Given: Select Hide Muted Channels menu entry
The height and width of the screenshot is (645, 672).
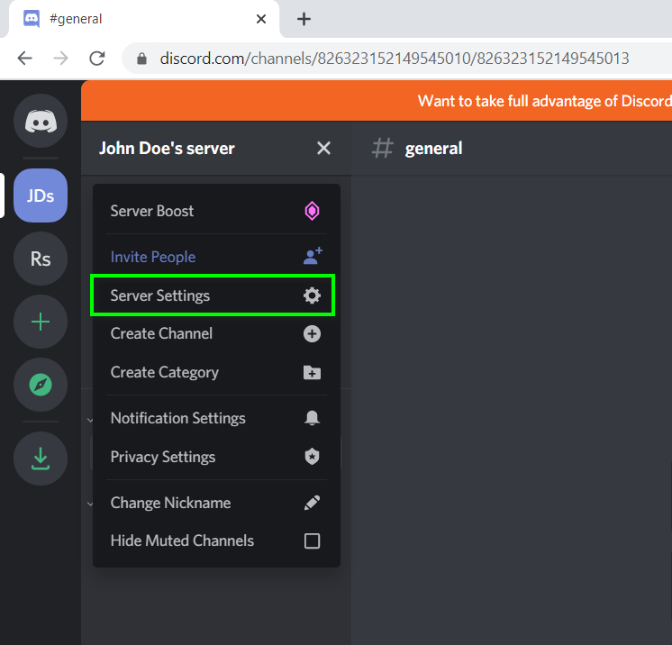Looking at the screenshot, I should point(216,541).
